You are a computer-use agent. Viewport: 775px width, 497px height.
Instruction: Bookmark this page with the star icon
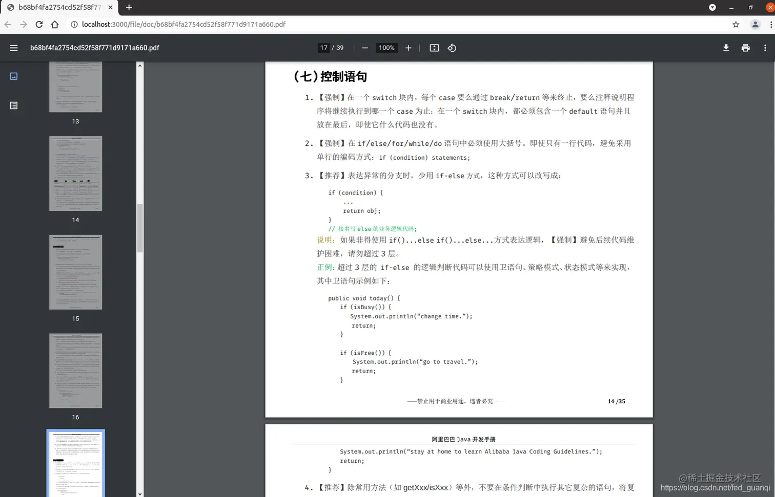coord(736,24)
